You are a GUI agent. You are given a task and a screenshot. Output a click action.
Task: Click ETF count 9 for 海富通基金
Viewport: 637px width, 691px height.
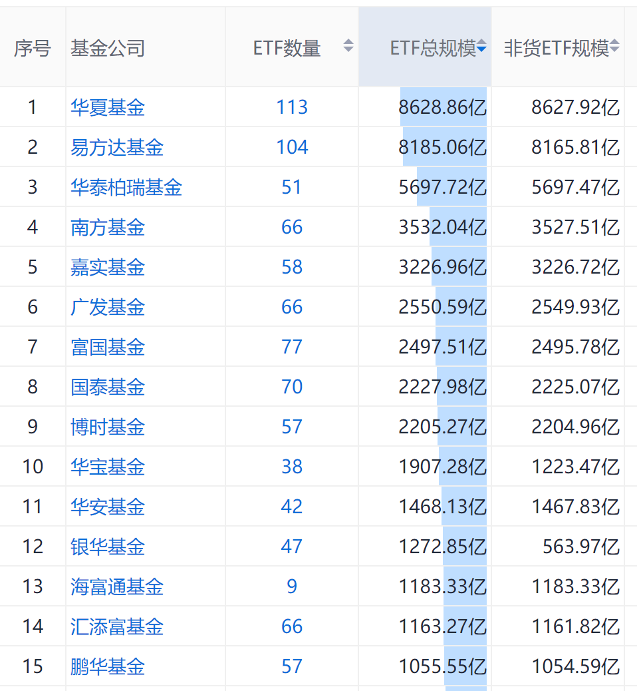point(292,586)
